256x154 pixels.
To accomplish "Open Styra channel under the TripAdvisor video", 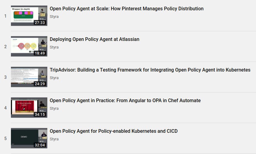I will (x=54, y=78).
